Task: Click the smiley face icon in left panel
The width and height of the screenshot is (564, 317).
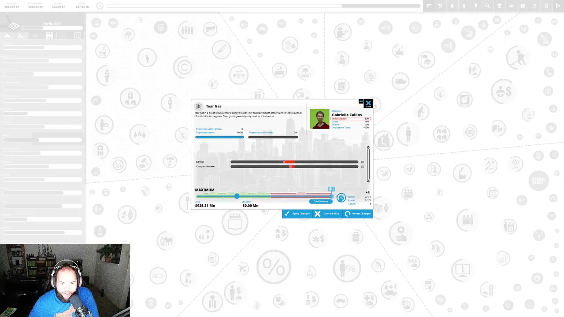Action: tap(78, 36)
